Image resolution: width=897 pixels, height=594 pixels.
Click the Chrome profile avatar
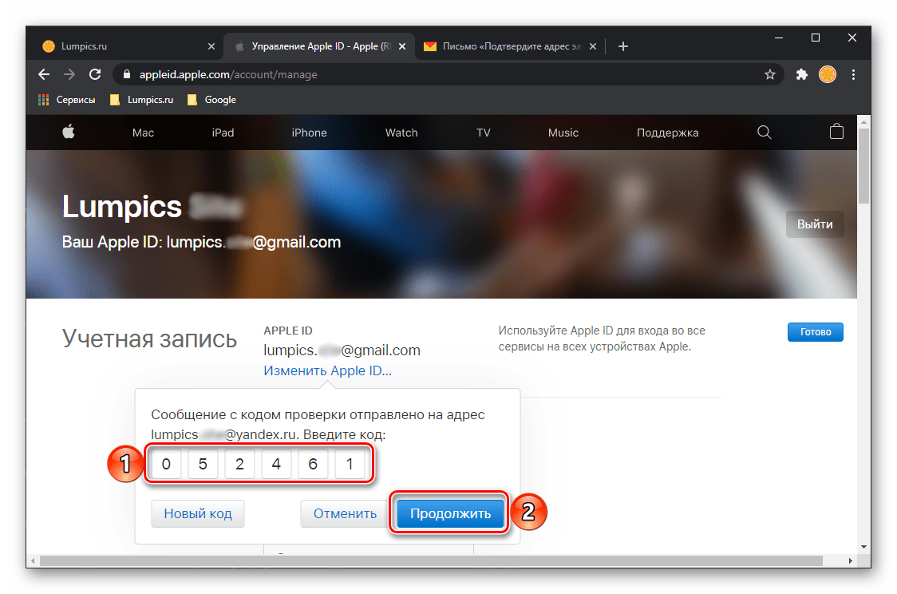828,74
